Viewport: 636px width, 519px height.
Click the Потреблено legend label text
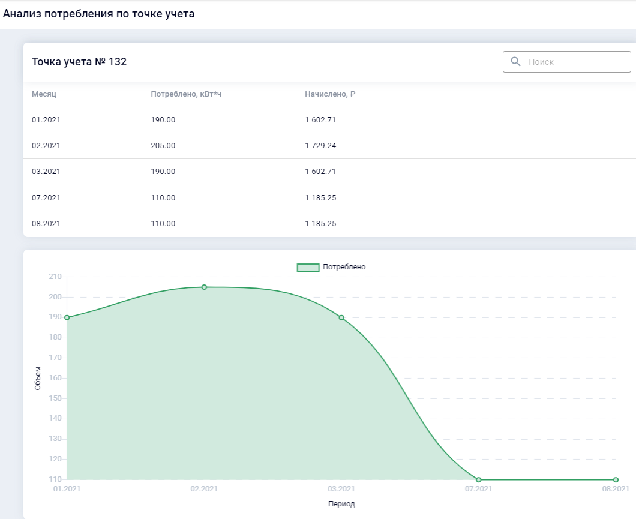pos(344,267)
